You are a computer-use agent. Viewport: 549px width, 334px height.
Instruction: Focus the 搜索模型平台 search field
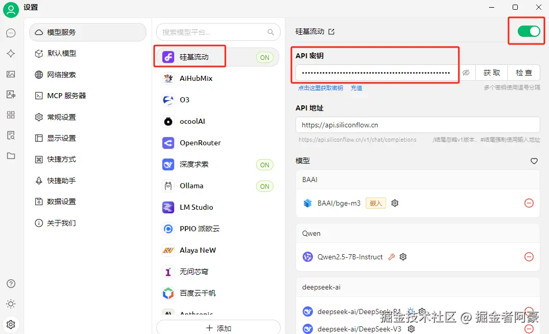coord(218,32)
